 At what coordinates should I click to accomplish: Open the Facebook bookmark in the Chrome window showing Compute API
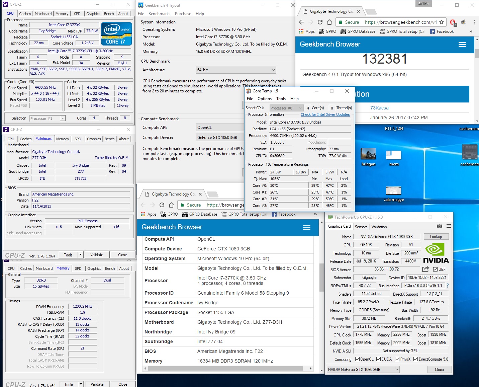click(284, 214)
